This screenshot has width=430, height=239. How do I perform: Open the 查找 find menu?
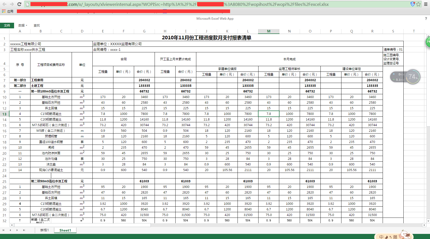click(37, 25)
